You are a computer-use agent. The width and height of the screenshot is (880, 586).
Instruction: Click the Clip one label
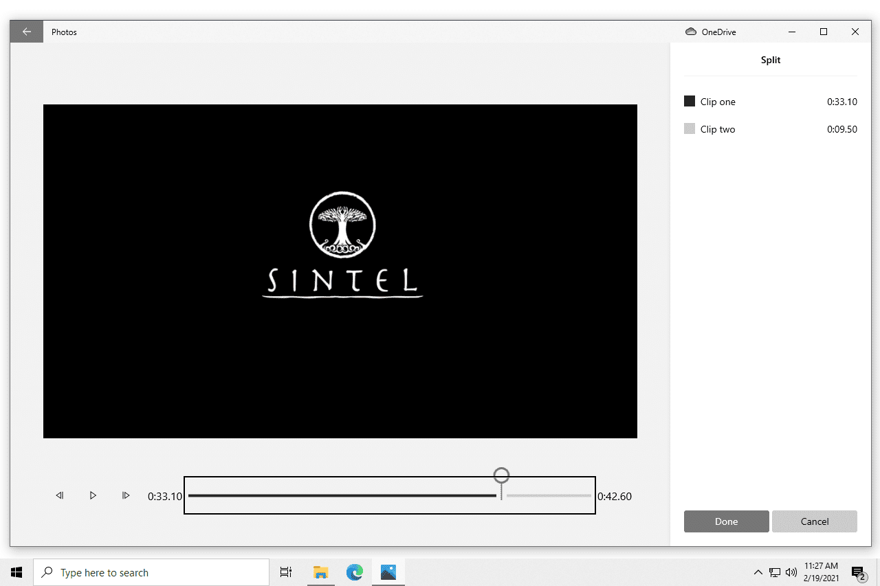coord(718,102)
